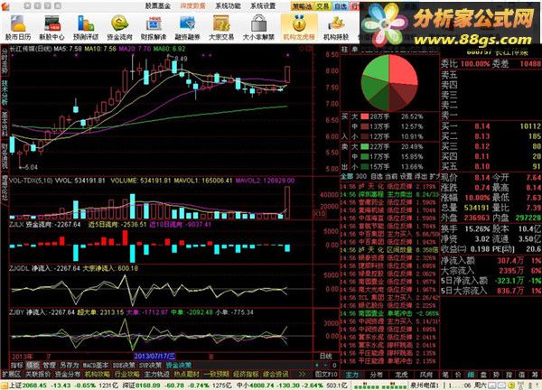Click the orange app logo in the title bar
Image resolution: width=542 pixels, height=390 pixels.
point(5,6)
